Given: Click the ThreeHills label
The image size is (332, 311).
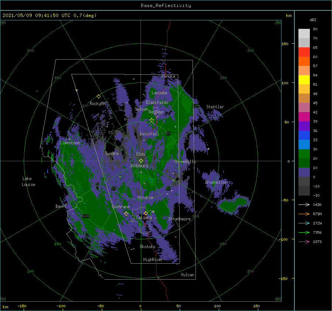Looking at the screenshot, I should [185, 162].
